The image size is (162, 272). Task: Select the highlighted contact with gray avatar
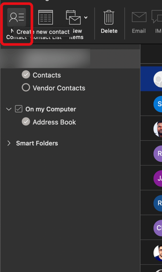point(151,79)
